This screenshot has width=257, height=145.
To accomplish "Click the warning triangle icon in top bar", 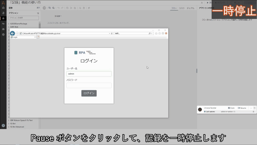I will 202,3.
